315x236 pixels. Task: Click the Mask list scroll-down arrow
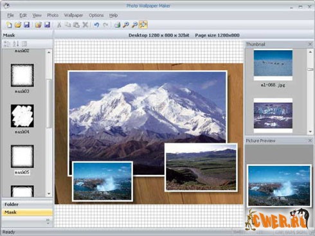[49, 194]
